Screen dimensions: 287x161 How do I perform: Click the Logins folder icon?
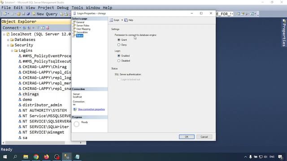[x=16, y=51]
